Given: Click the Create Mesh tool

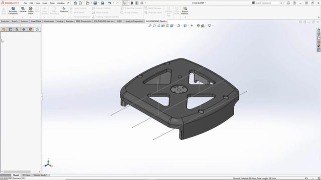Looking at the screenshot, I should [x=31, y=10].
